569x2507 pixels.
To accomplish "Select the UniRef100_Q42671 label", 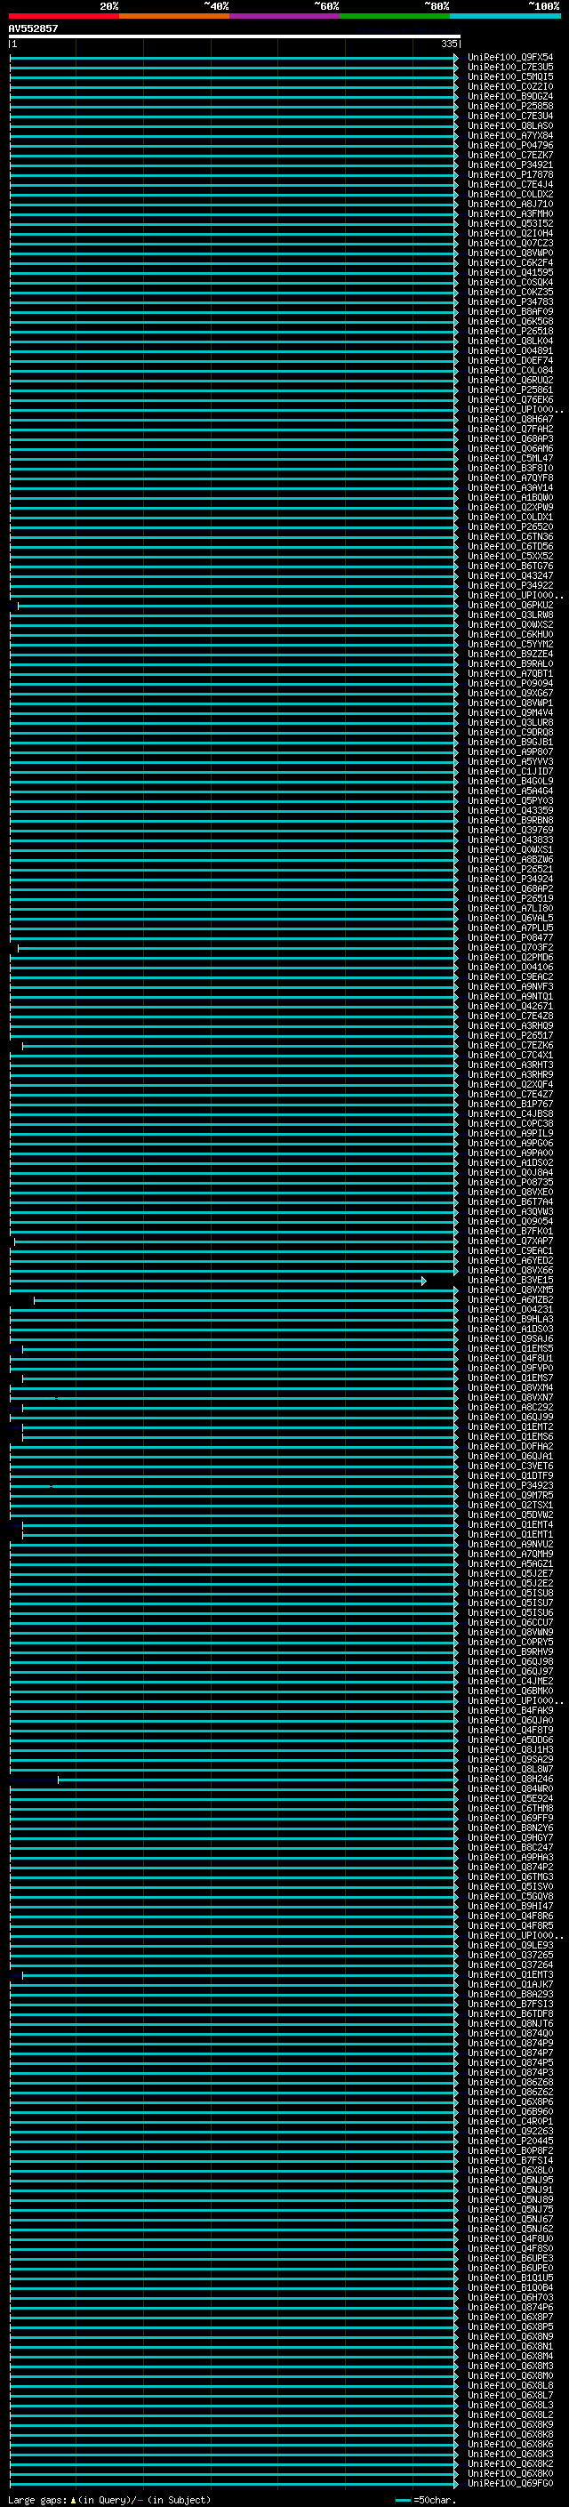I will tap(509, 1007).
